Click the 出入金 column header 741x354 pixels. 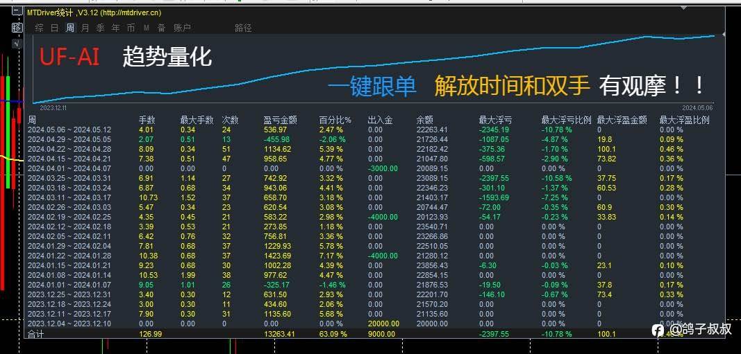380,121
